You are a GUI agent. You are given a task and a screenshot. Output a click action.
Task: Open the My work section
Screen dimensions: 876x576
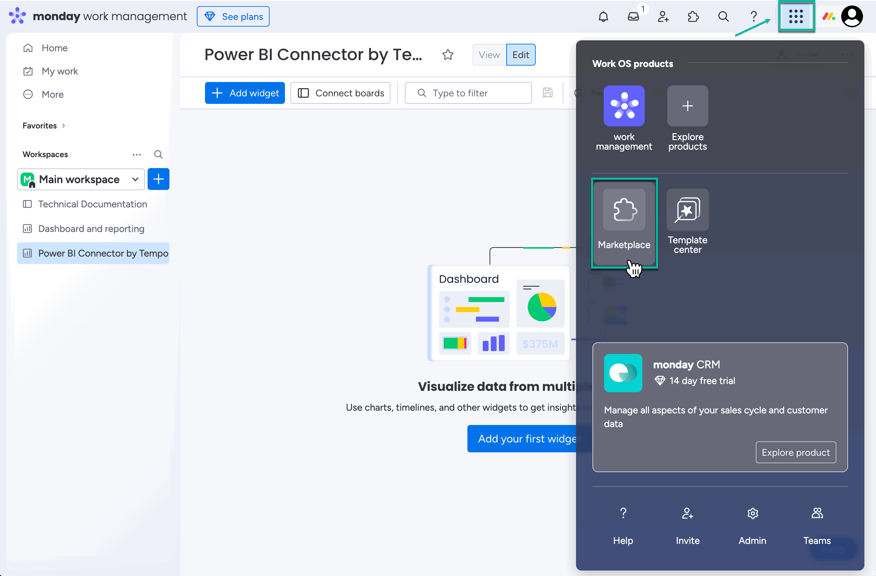[x=60, y=71]
